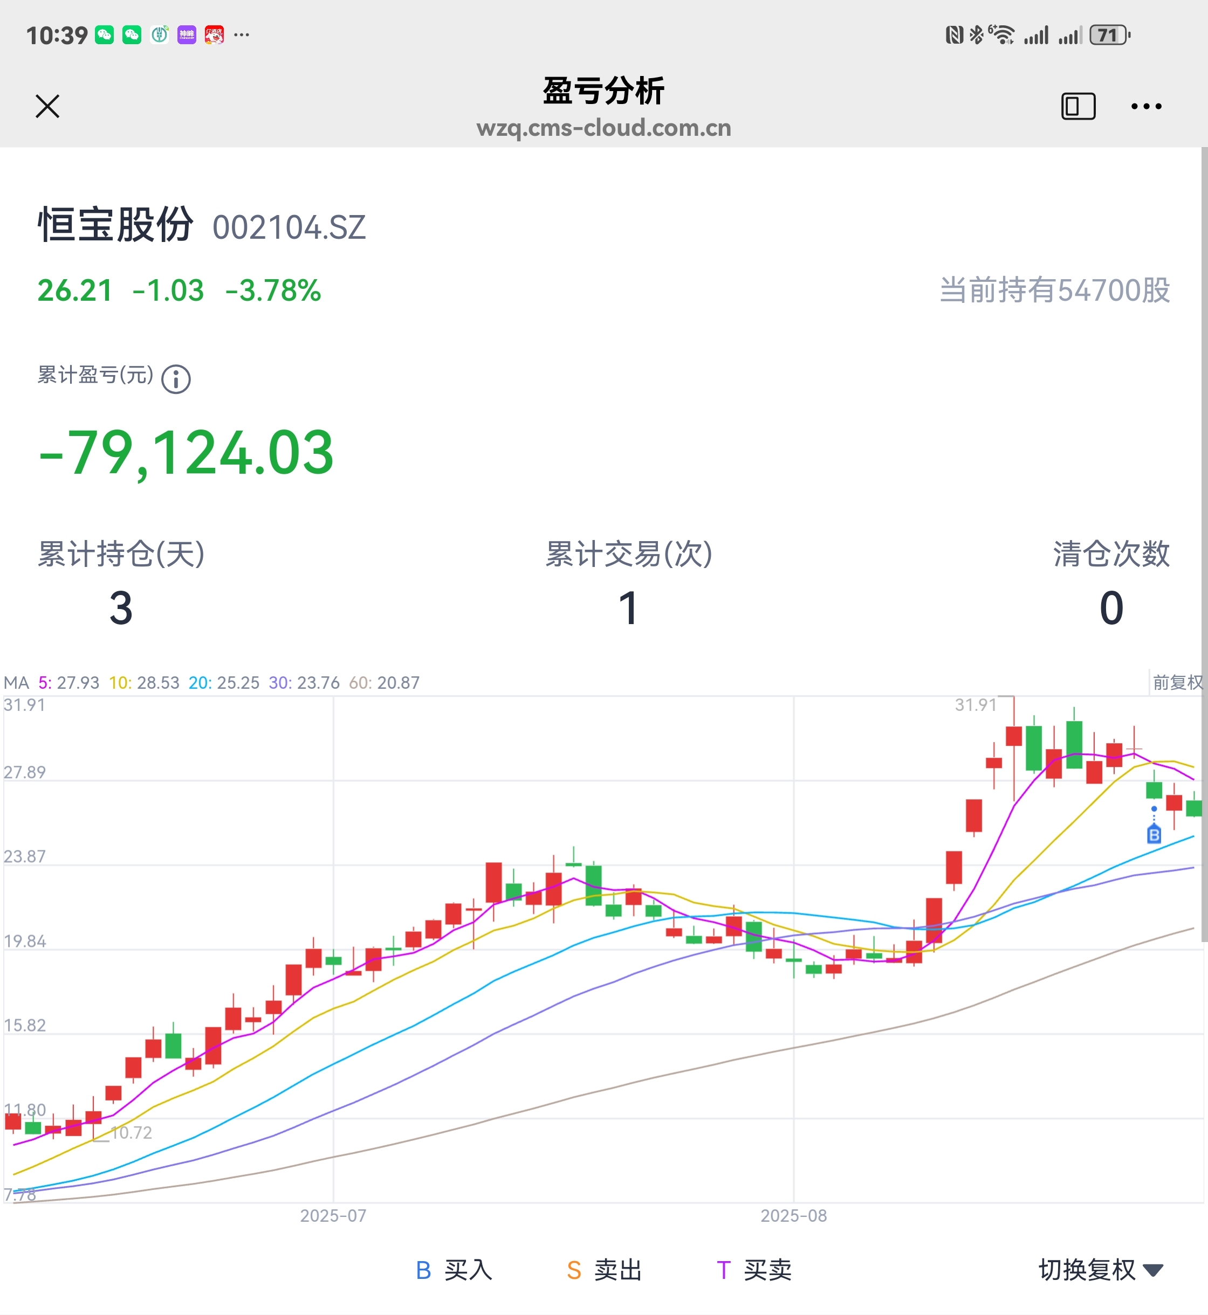Viewport: 1208px width, 1315px height.
Task: Tap the NFC icon in status bar
Action: click(955, 34)
